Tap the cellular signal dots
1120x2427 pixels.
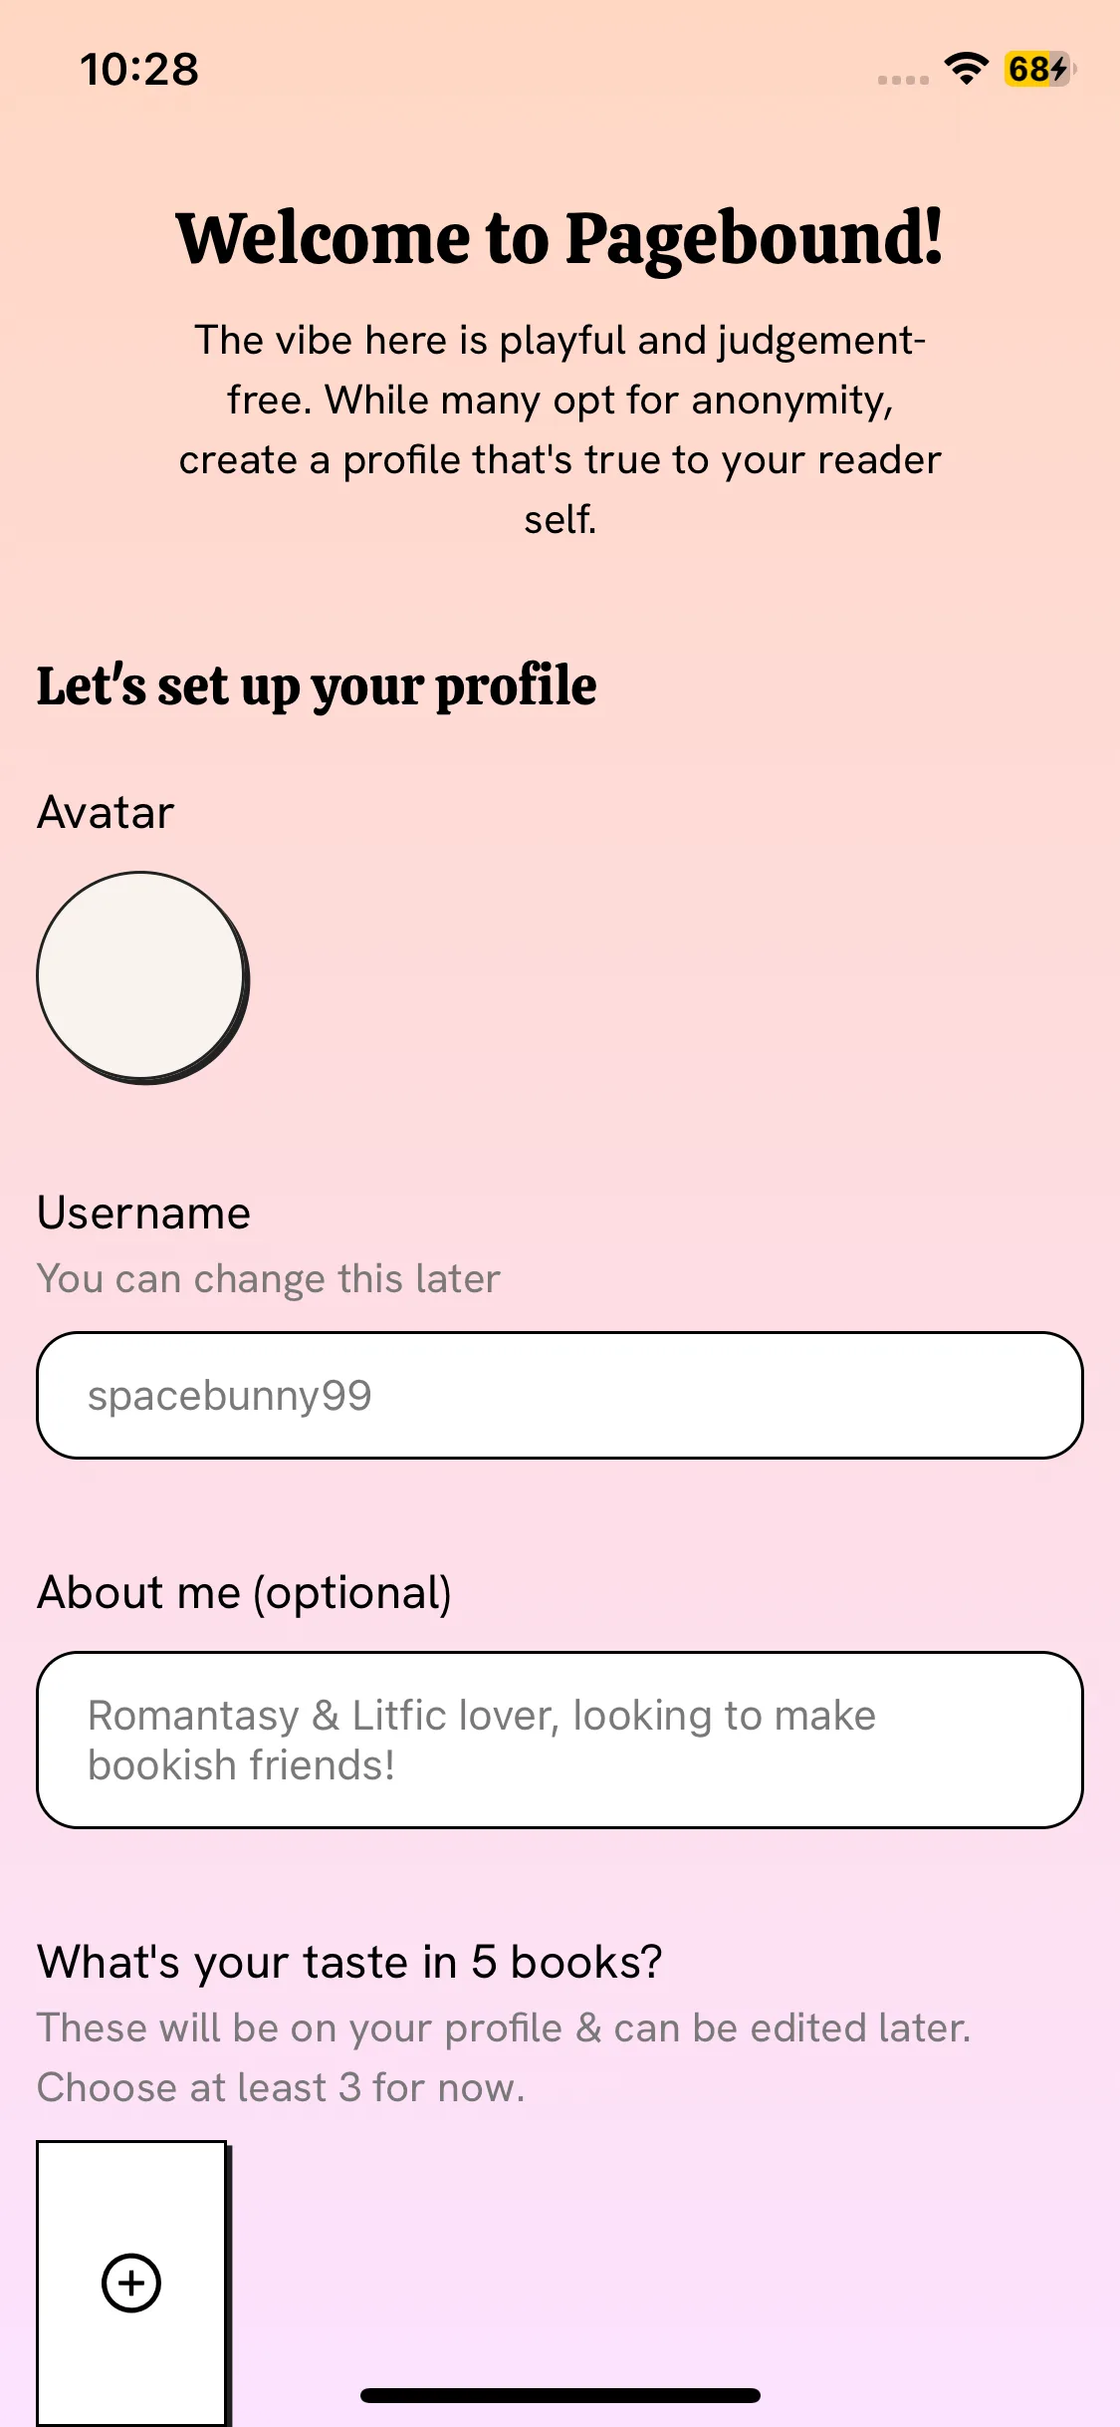pyautogui.click(x=903, y=80)
